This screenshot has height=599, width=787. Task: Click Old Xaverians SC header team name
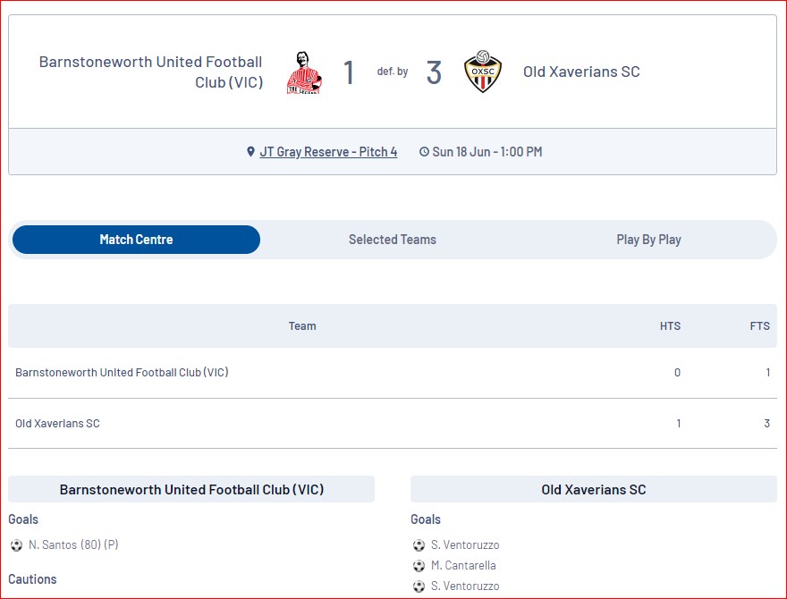click(x=581, y=72)
